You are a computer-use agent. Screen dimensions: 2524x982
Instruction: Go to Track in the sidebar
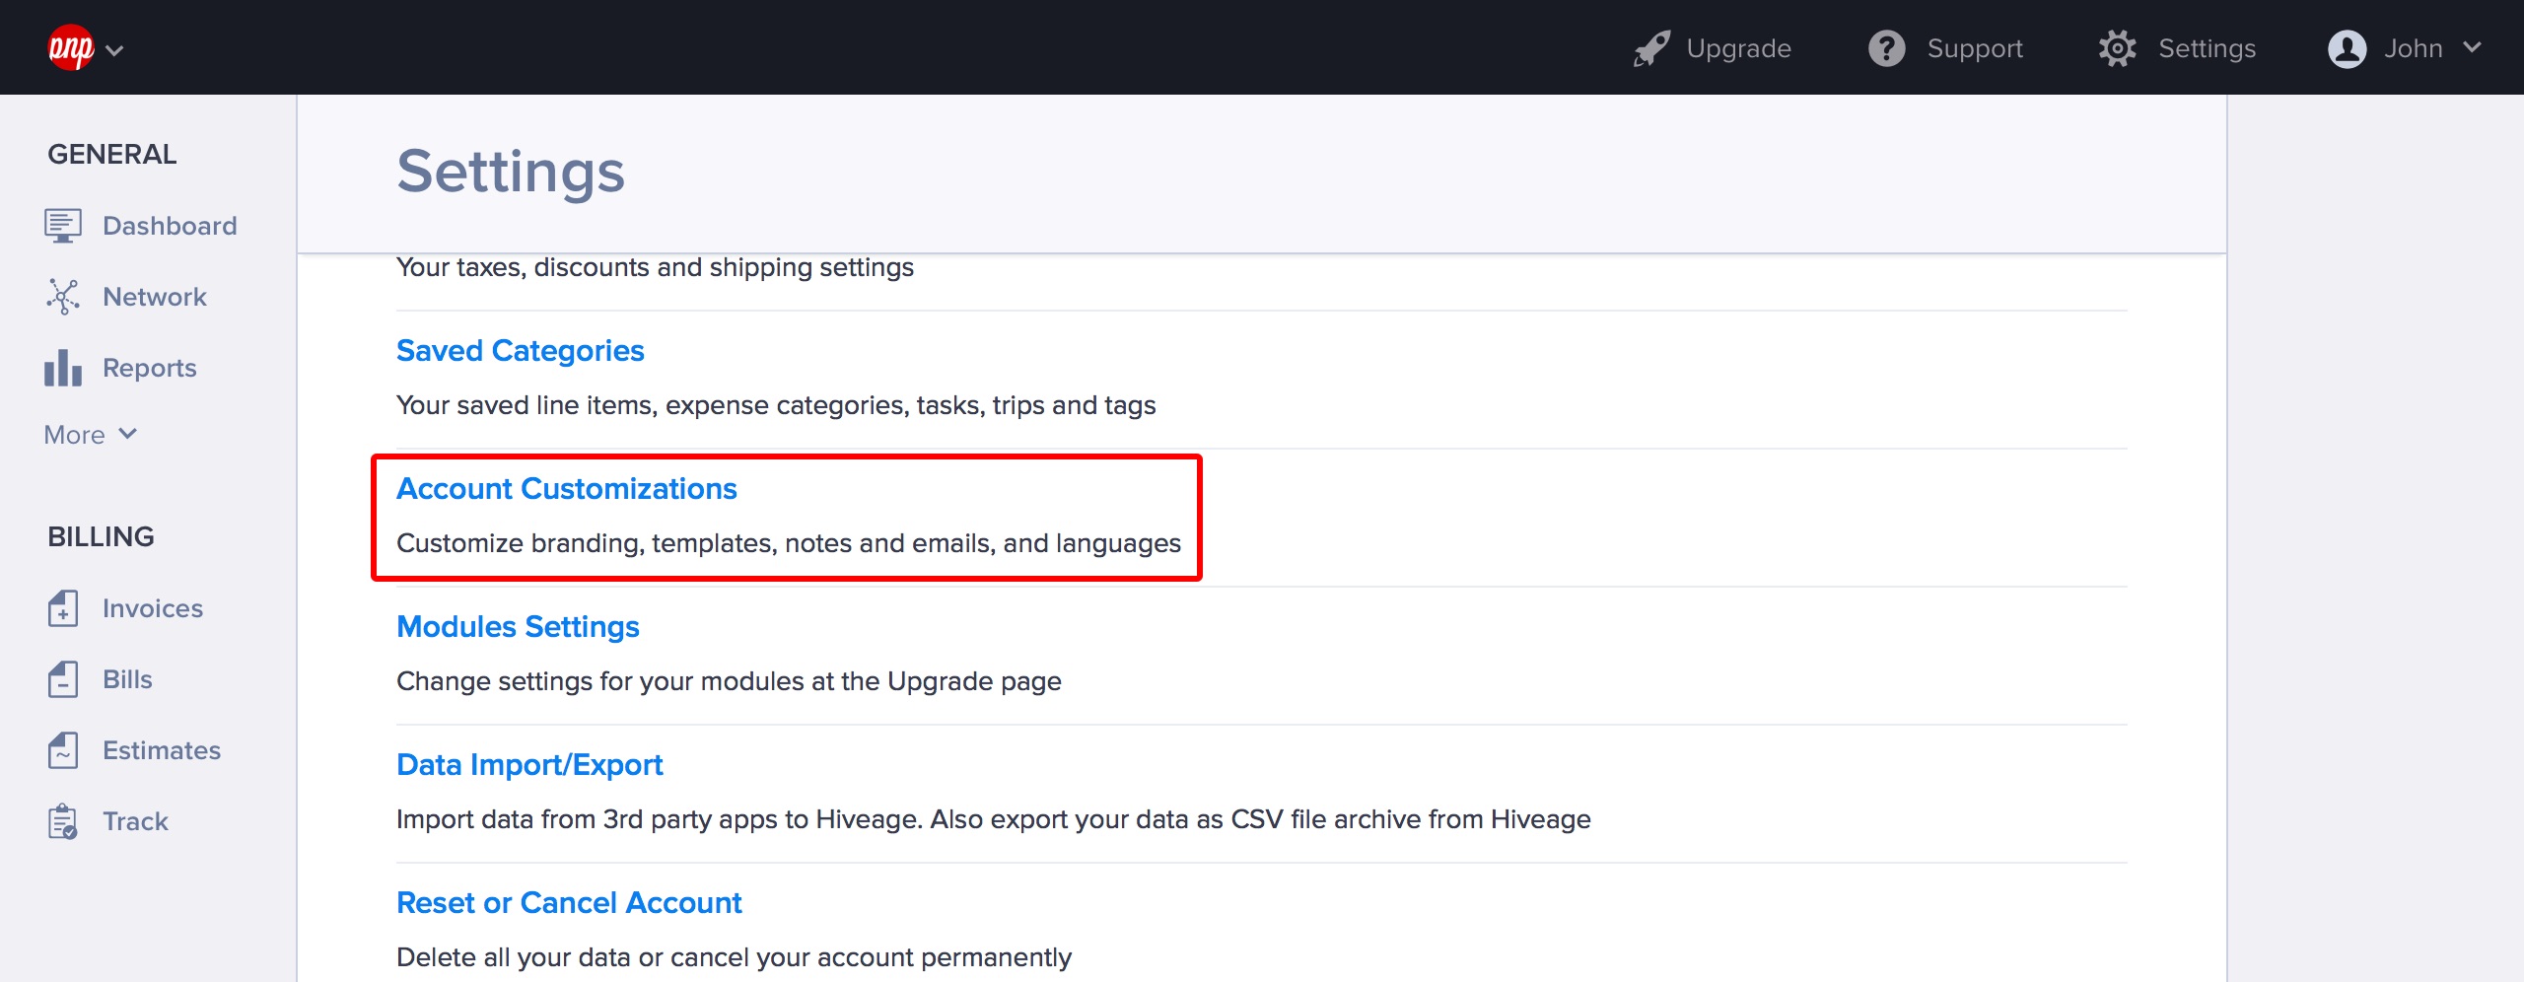tap(135, 821)
